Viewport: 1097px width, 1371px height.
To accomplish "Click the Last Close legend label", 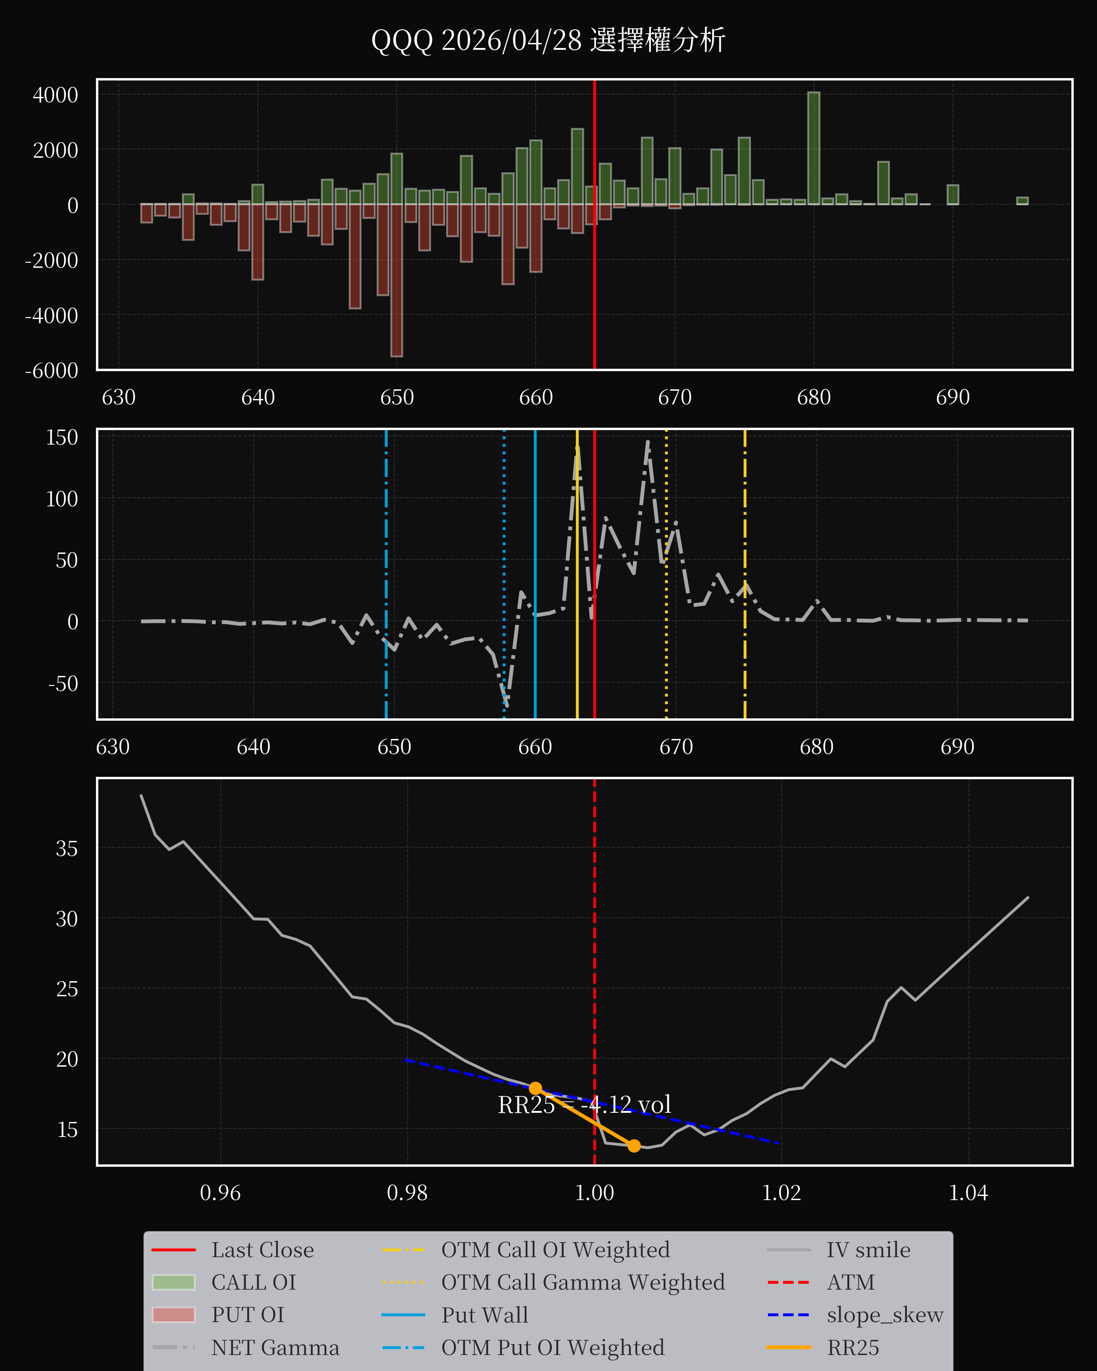I will 263,1250.
